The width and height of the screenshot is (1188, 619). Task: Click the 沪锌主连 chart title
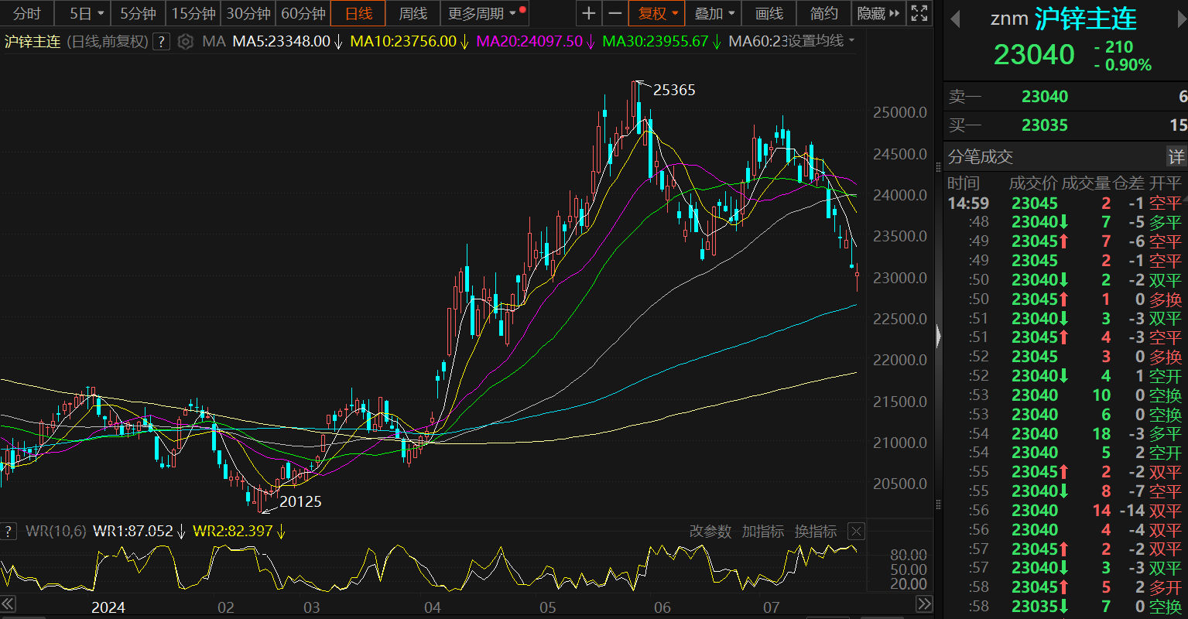click(32, 41)
